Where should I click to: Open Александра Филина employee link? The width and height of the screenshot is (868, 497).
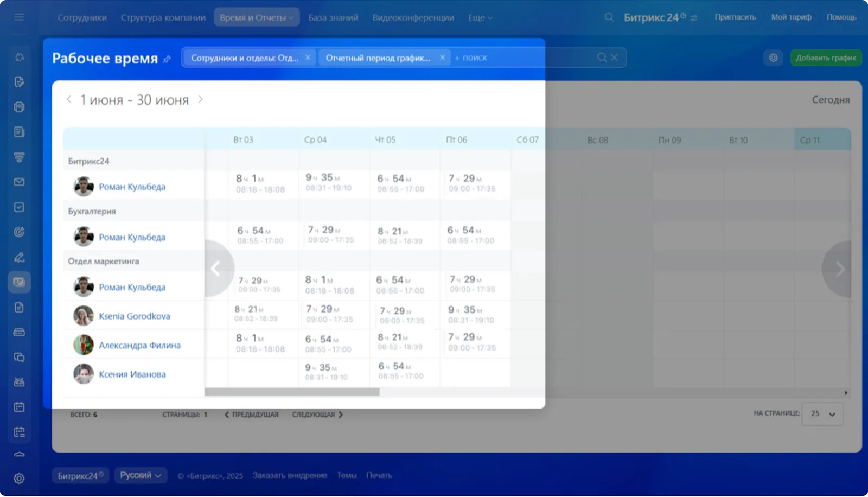[x=140, y=346]
